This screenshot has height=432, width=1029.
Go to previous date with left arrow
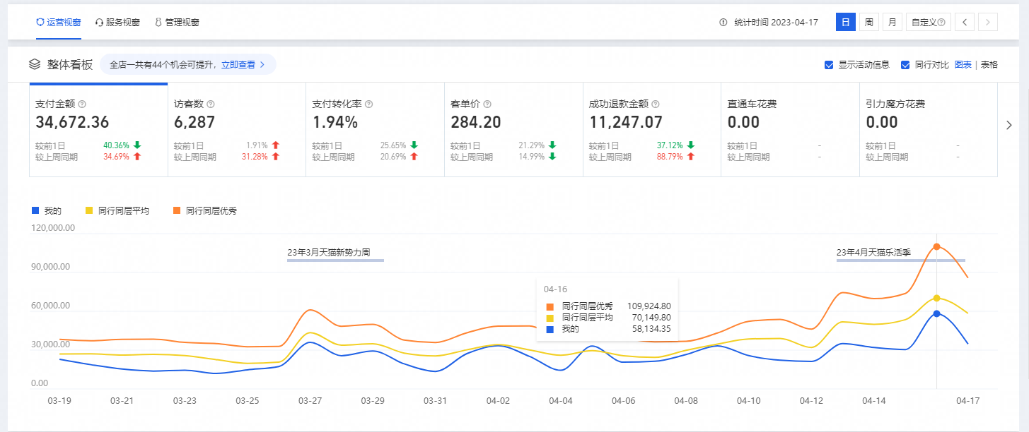[x=964, y=23]
